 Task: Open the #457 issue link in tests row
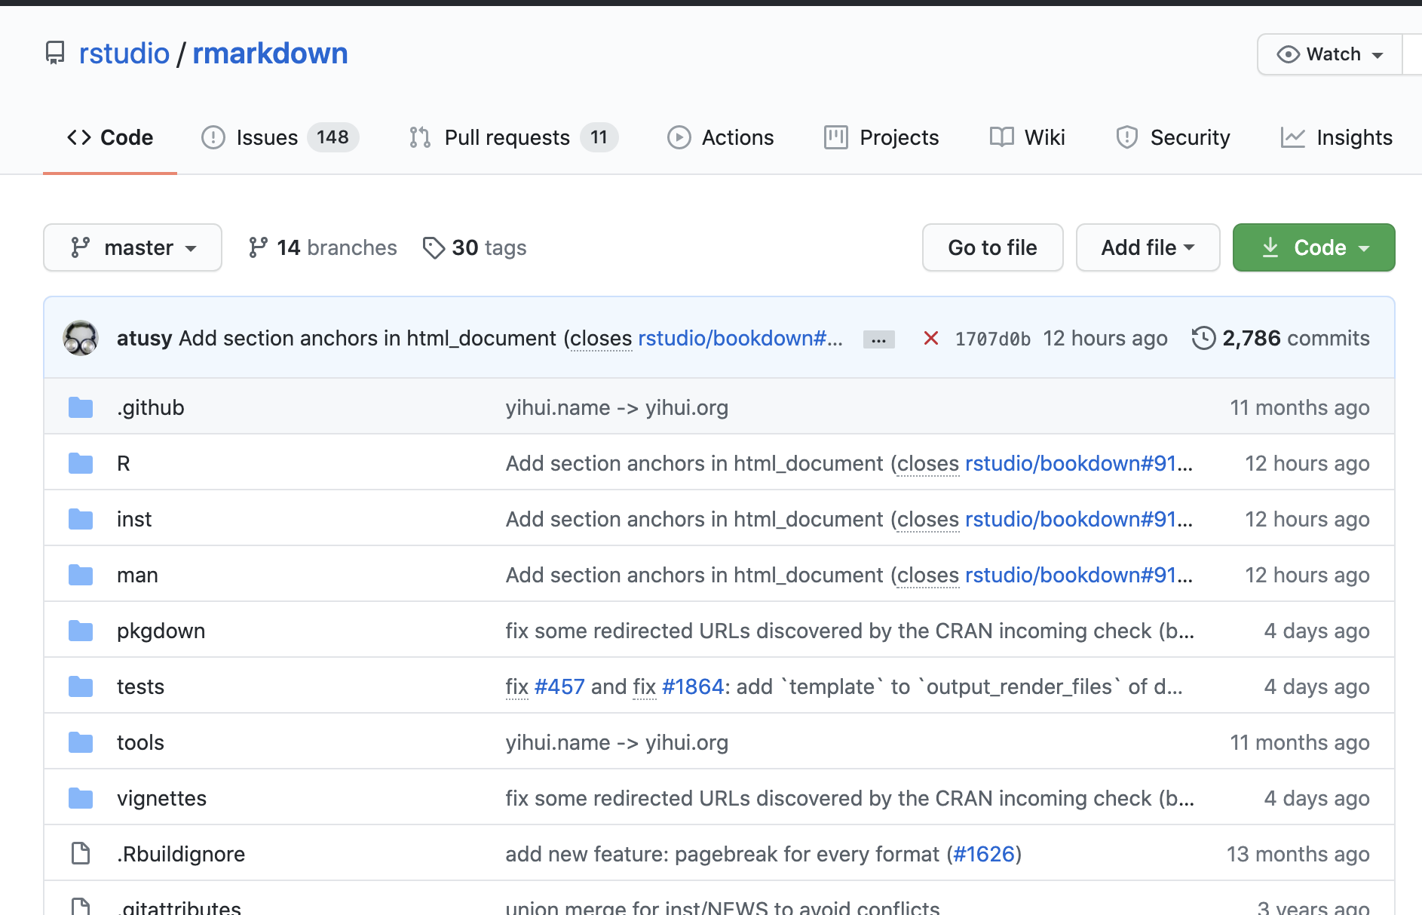coord(559,686)
